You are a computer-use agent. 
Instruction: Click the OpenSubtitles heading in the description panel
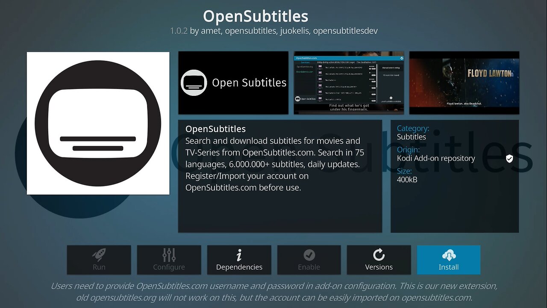tap(215, 129)
